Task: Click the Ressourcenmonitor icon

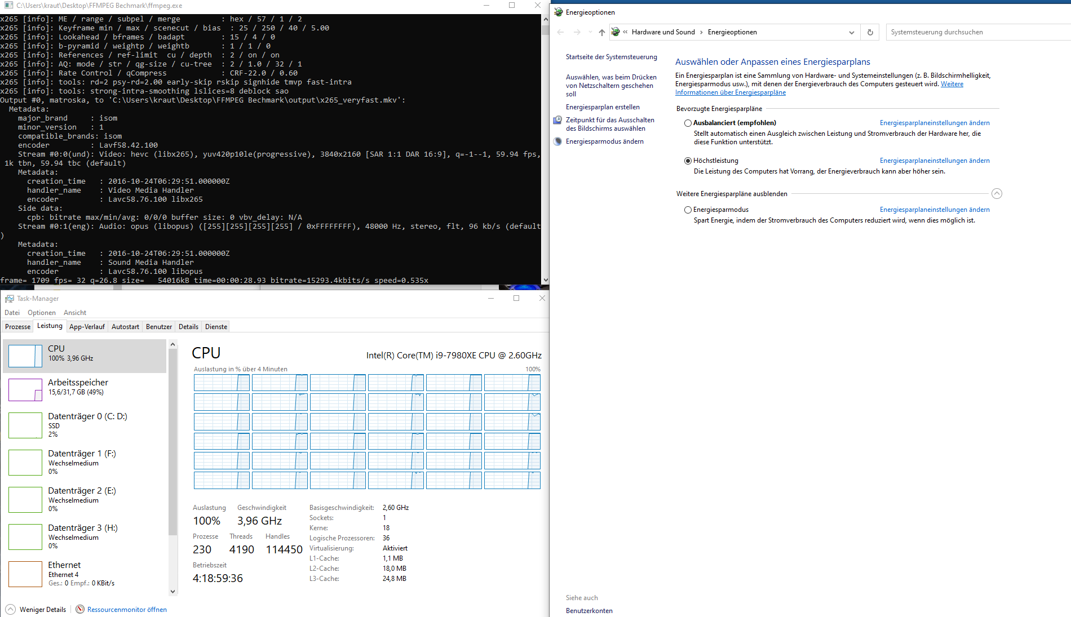Action: point(80,609)
